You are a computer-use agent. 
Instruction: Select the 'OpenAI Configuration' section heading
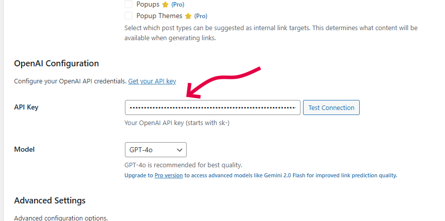coord(56,64)
